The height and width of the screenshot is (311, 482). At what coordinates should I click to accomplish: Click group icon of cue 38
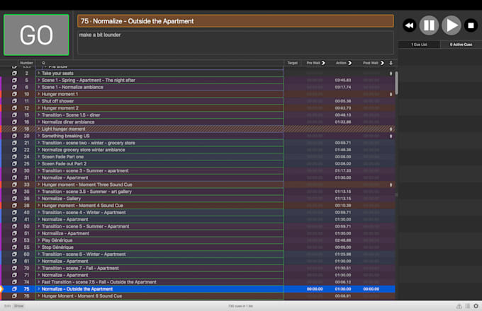(x=14, y=205)
